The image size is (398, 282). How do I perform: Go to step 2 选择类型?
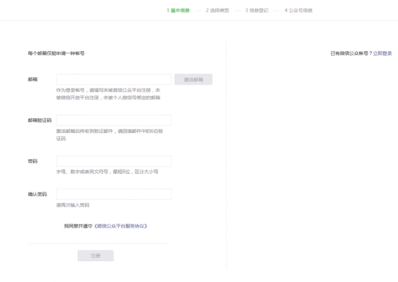tap(217, 10)
